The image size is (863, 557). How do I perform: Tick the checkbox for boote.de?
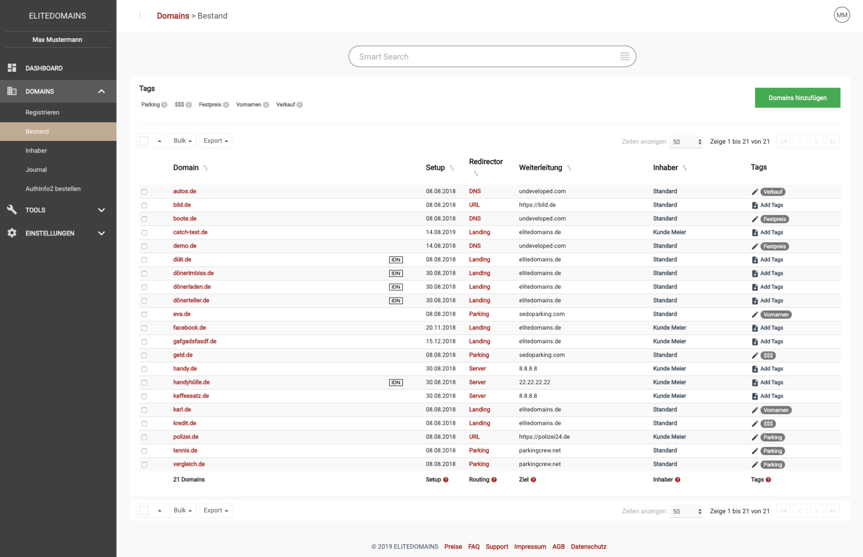point(144,219)
